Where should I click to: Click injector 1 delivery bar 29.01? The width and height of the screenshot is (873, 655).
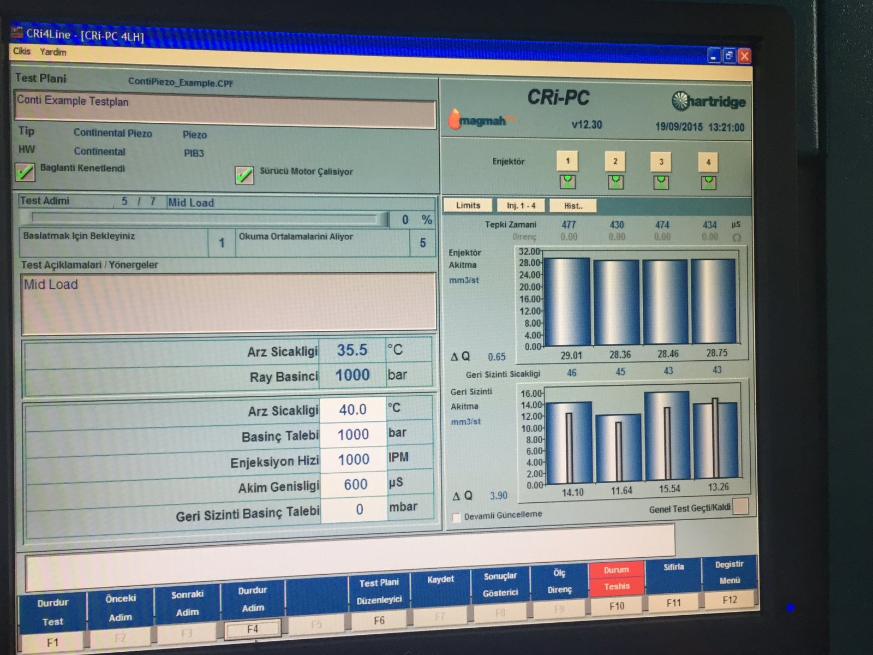point(567,301)
